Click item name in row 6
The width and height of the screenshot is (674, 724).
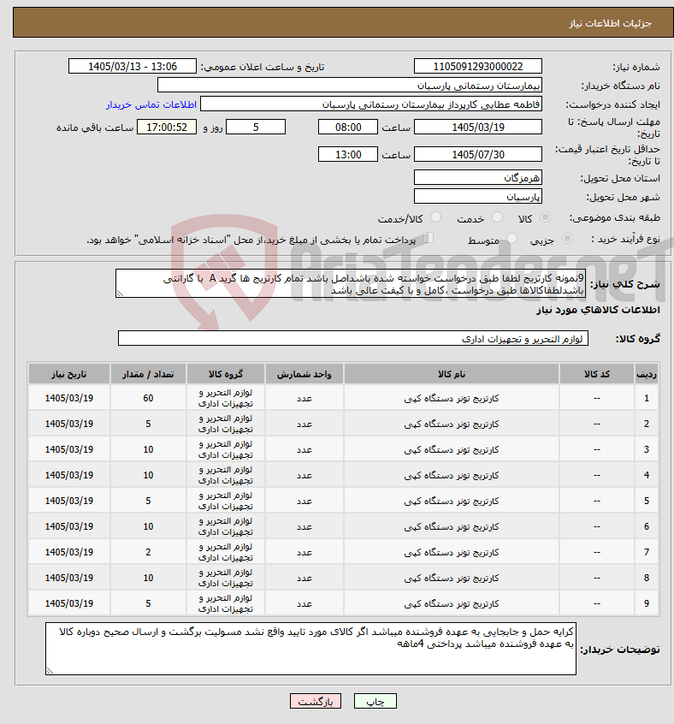[x=451, y=527]
